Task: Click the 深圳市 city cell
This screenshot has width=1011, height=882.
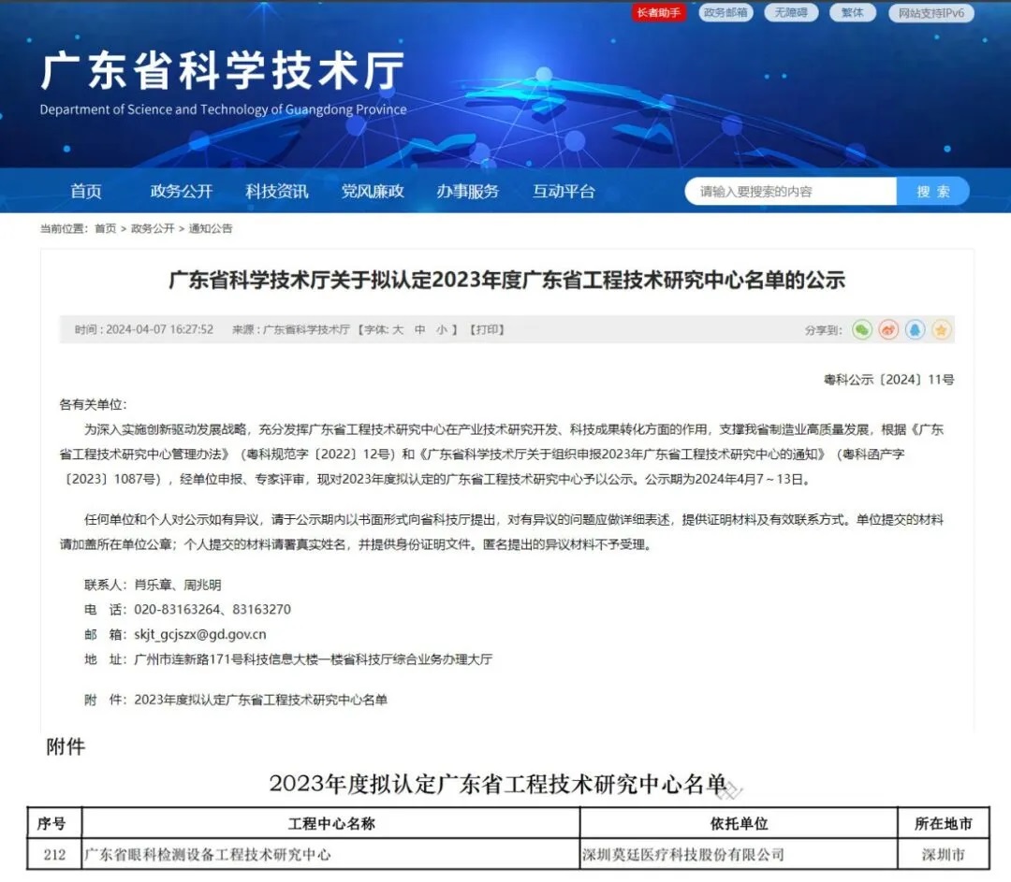Action: [944, 855]
